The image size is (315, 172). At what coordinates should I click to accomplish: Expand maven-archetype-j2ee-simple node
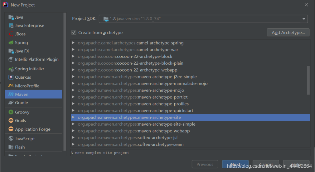click(x=73, y=77)
